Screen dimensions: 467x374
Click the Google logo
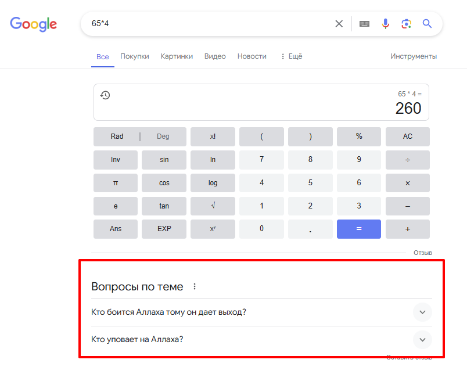click(33, 24)
